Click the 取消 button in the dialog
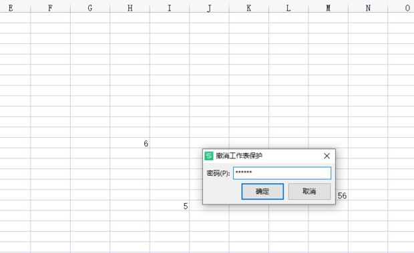Viewport: 414px width, 253px height. (x=309, y=191)
